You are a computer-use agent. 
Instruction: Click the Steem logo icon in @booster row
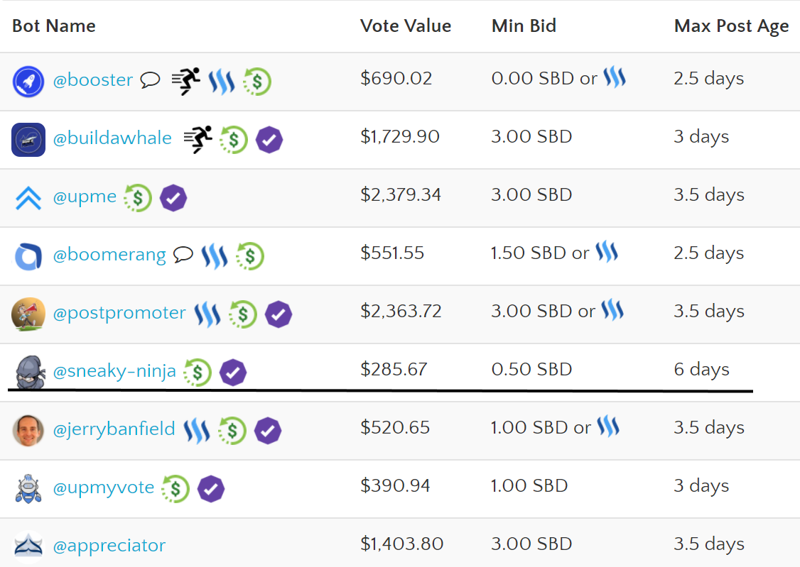222,82
